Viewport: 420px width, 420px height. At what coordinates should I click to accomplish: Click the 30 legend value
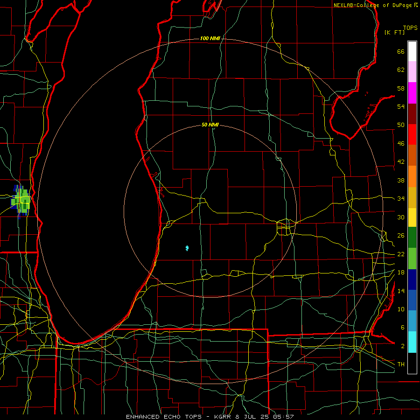coord(401,217)
